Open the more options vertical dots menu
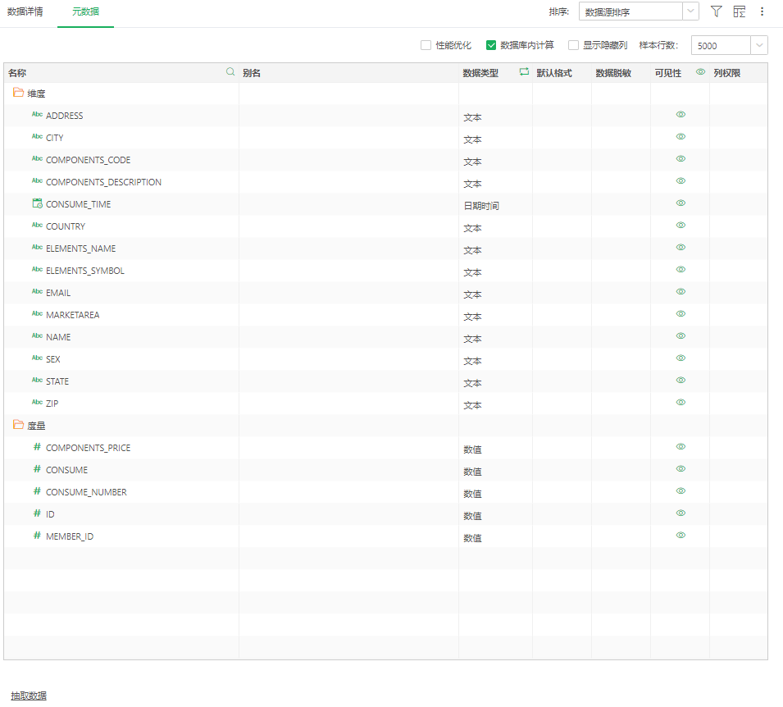The width and height of the screenshot is (783, 707). click(762, 11)
